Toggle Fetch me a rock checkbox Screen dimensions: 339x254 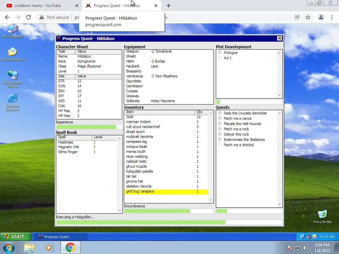(x=220, y=129)
